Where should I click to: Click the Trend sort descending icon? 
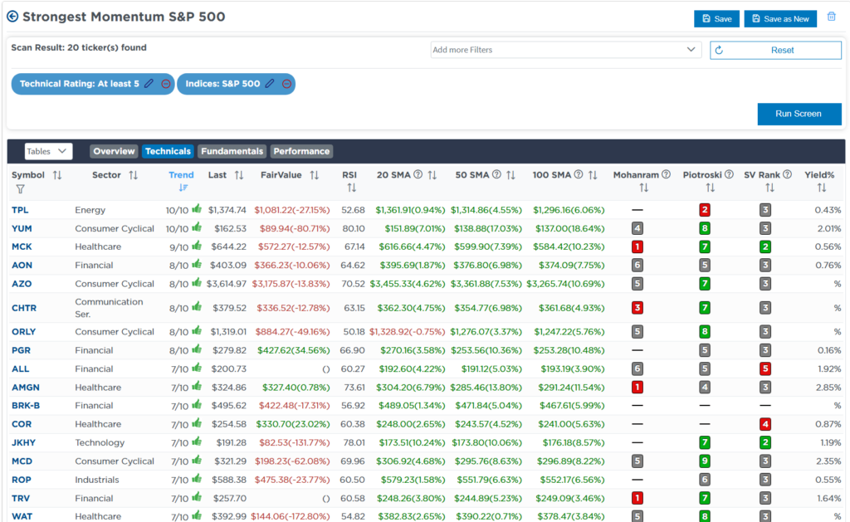(183, 188)
